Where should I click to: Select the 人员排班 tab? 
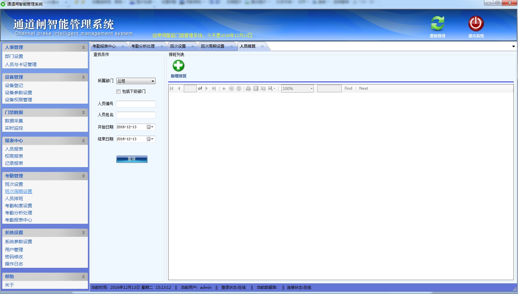248,46
